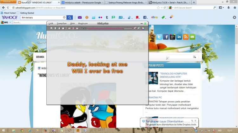Open Facebook icon in Yahoo toolbar
The image size is (238, 133).
[145, 18]
